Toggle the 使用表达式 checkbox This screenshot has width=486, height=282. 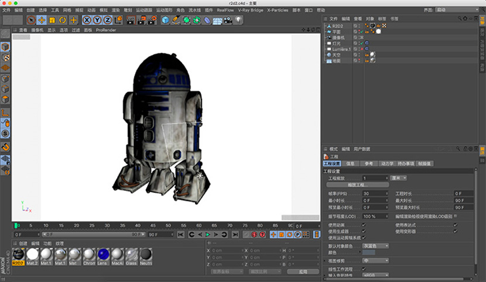(x=456, y=225)
